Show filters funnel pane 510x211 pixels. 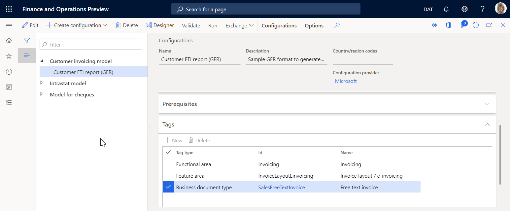27,41
